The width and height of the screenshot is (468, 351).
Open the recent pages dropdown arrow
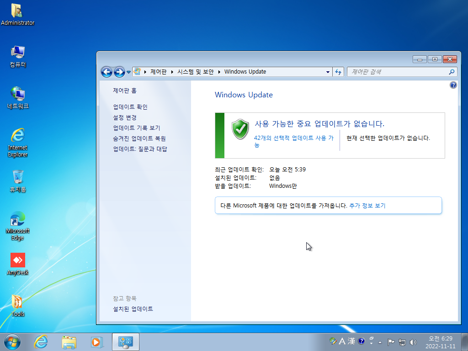pyautogui.click(x=128, y=72)
